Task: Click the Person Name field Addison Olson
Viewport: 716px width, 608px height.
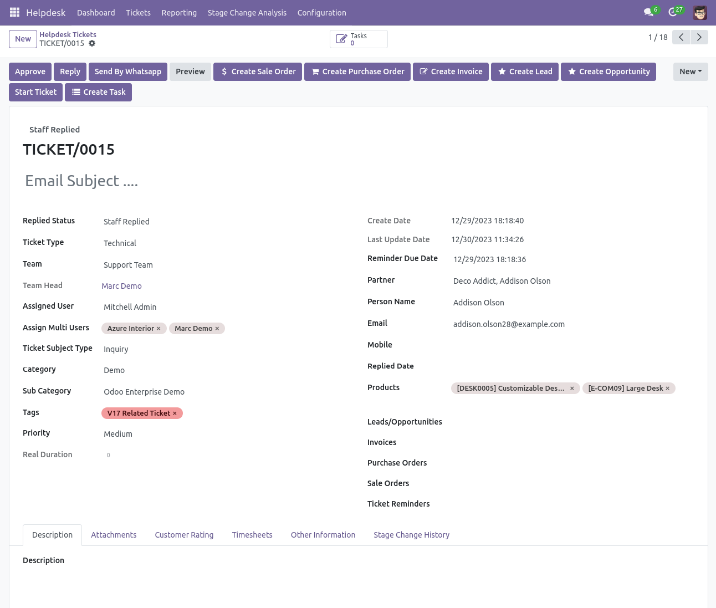Action: point(572,303)
